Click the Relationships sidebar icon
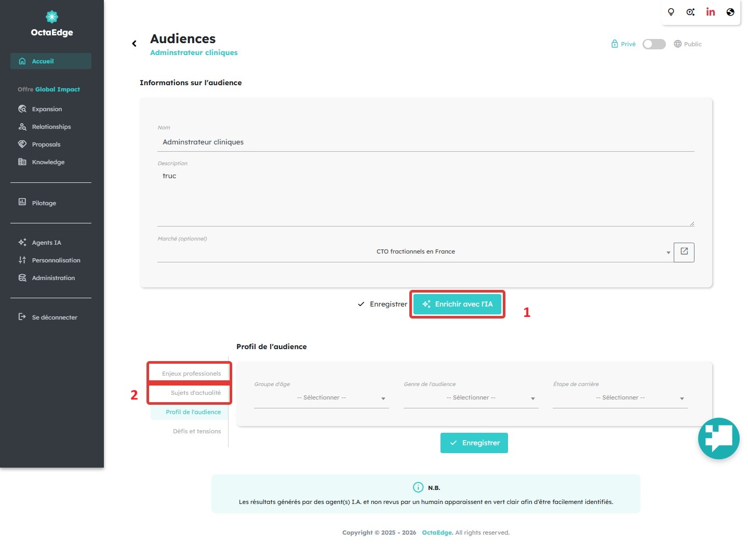Viewport: 748px width, 544px height. 22,127
